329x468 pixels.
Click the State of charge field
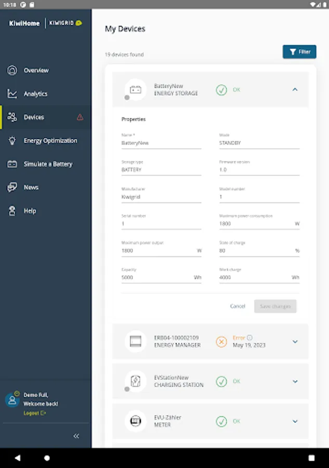coord(259,249)
